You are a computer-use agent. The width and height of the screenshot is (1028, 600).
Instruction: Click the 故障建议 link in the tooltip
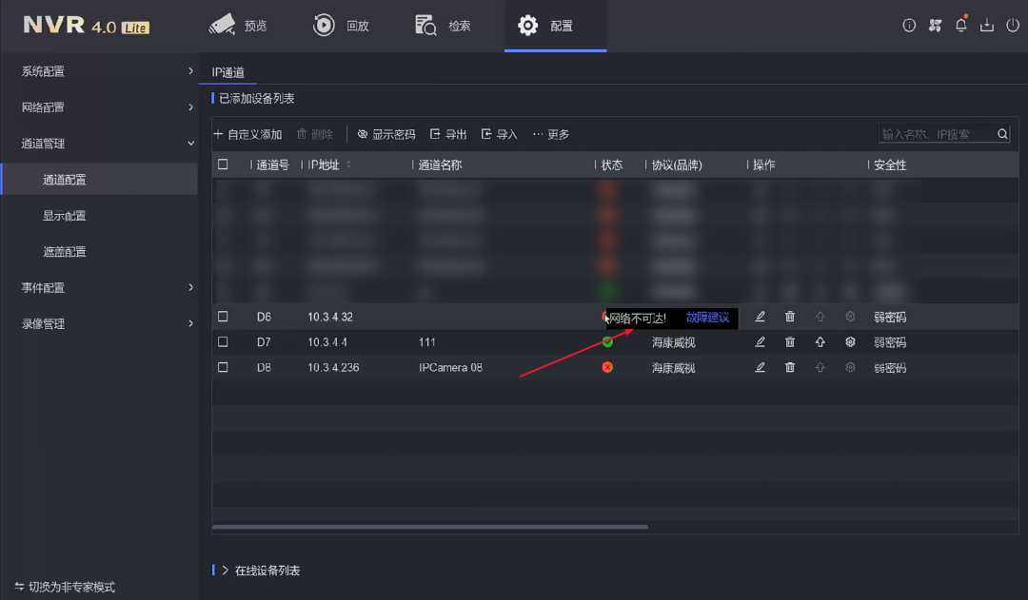pos(707,318)
